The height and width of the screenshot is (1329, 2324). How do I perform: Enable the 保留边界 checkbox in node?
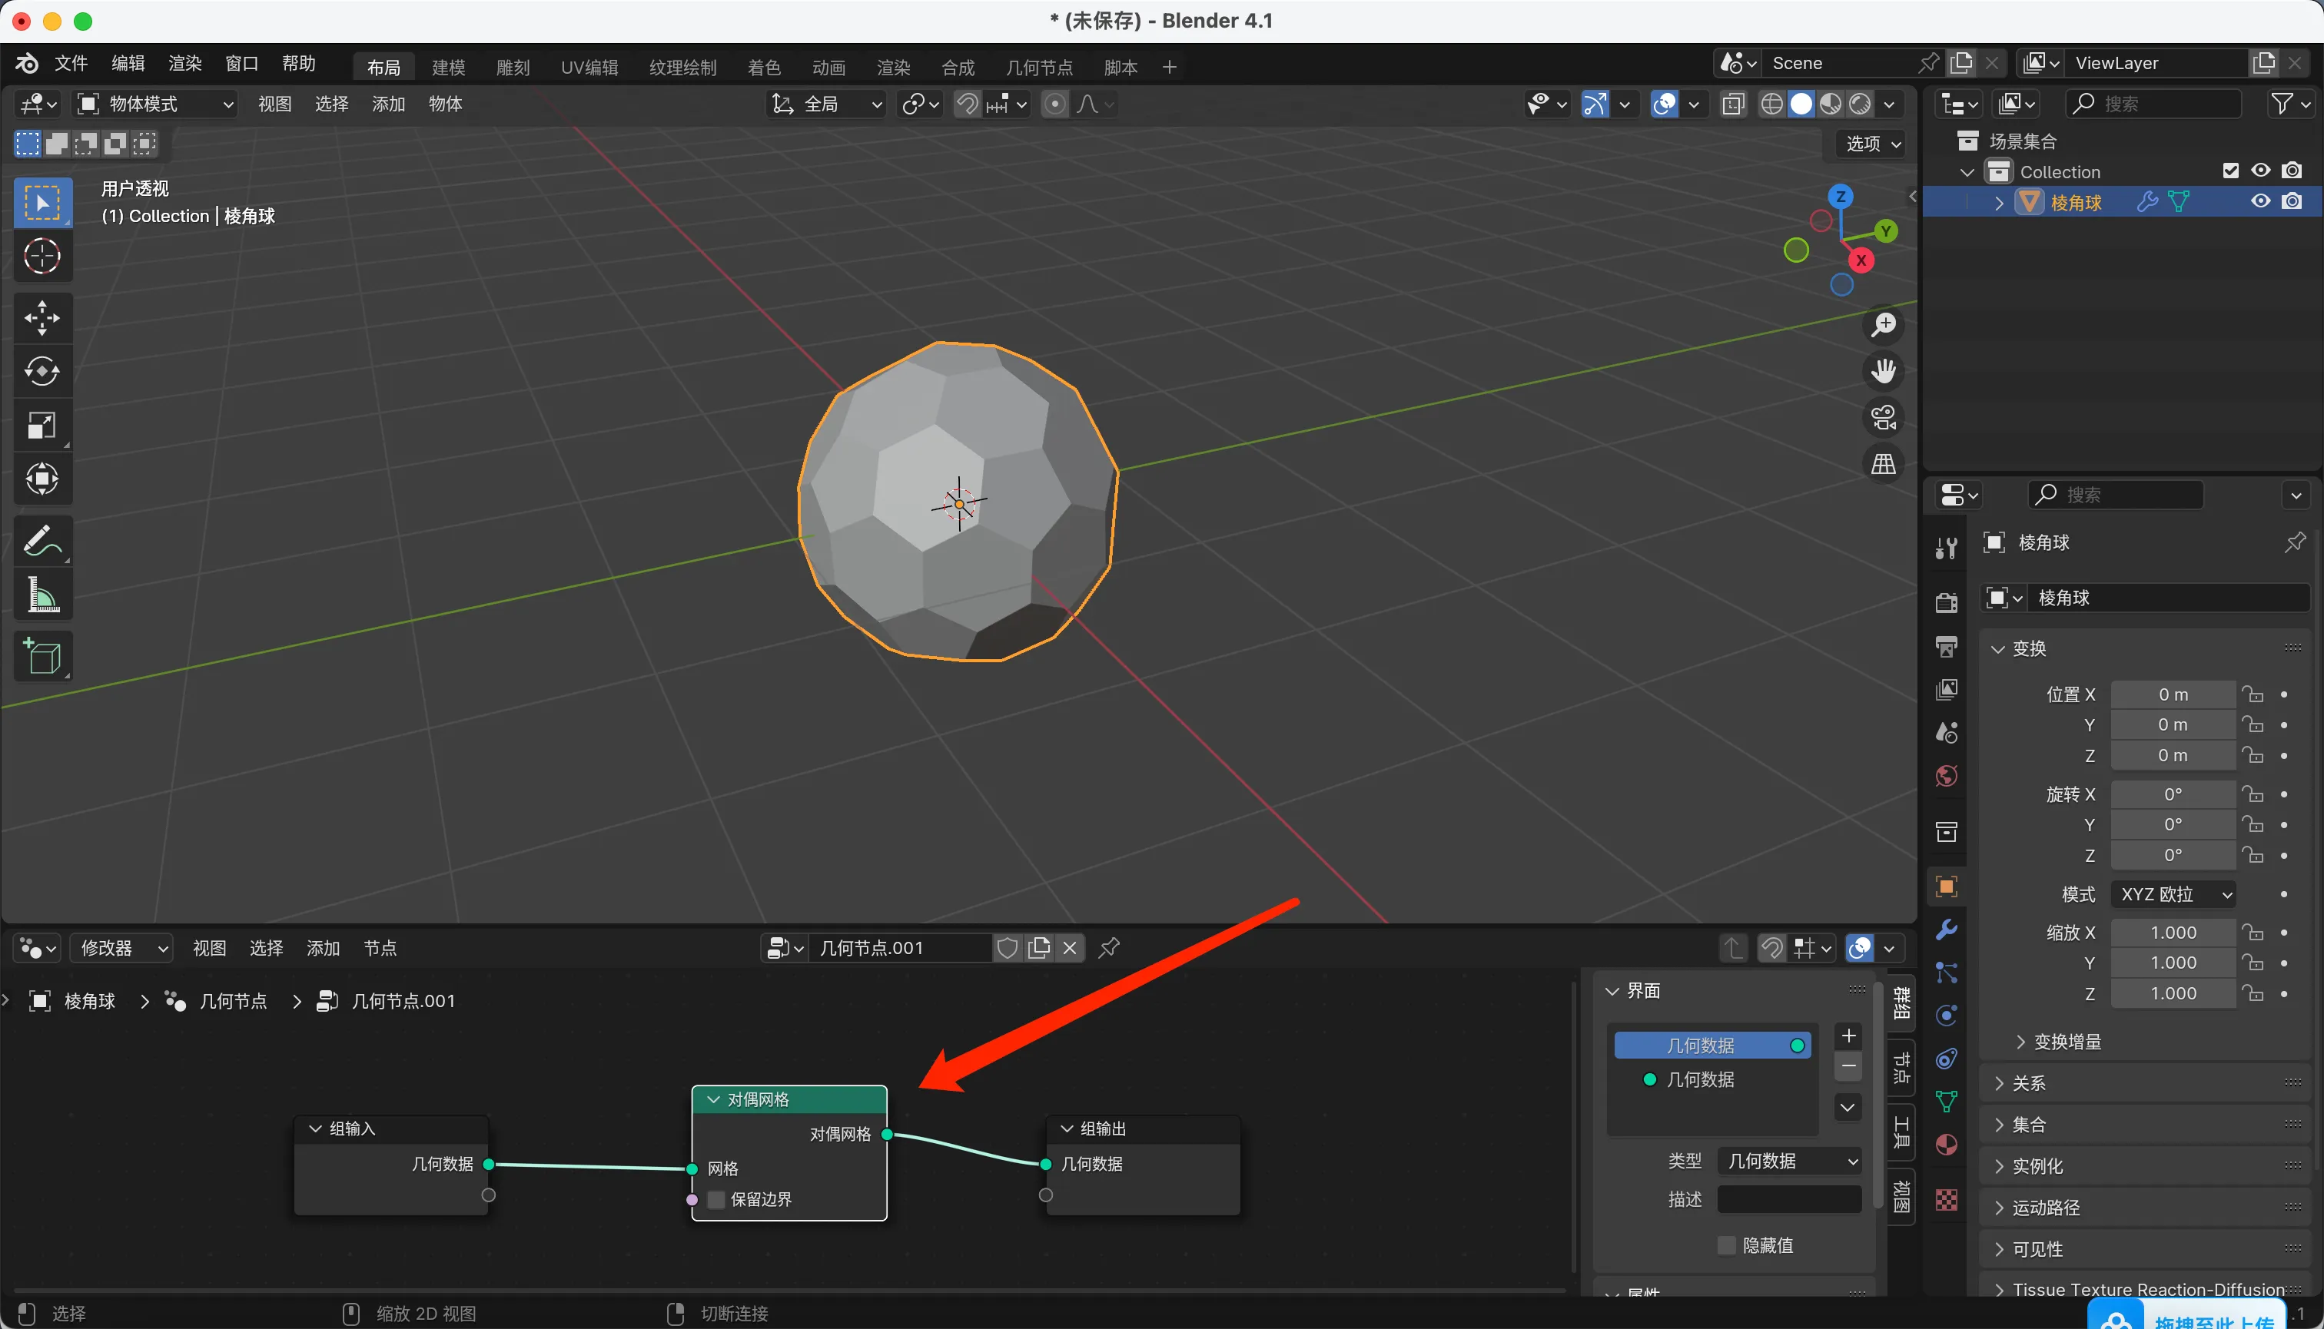pyautogui.click(x=717, y=1199)
